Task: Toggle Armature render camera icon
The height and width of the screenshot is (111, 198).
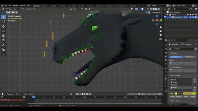Action: coord(196,17)
